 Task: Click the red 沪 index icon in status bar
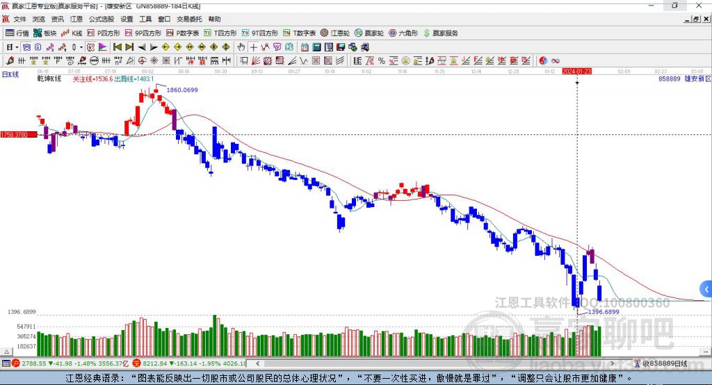(16, 363)
